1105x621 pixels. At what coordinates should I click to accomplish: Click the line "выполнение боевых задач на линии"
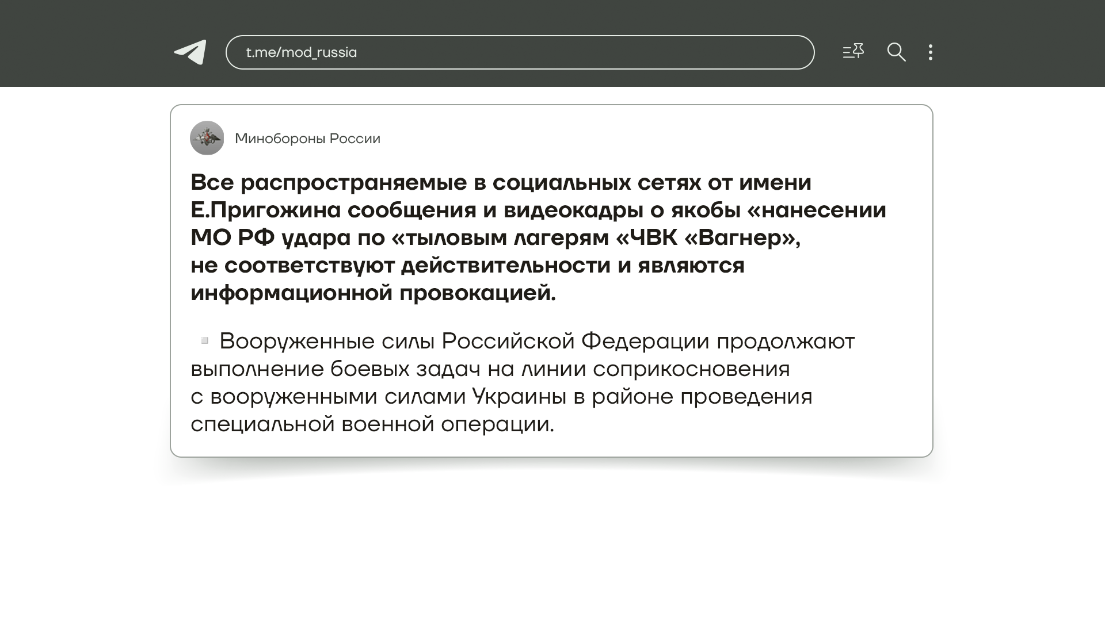[x=490, y=369]
